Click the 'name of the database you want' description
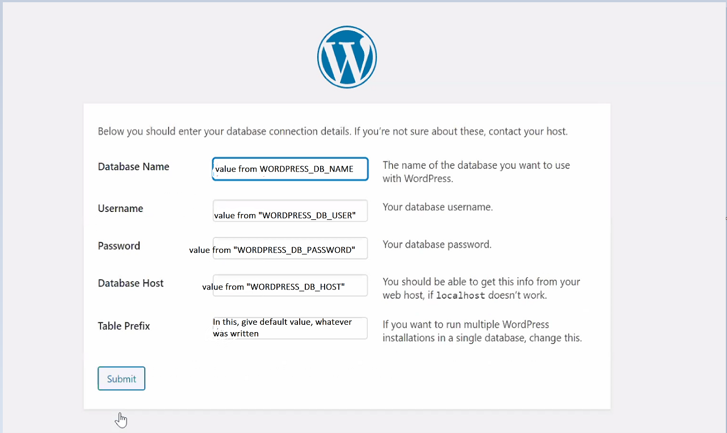This screenshot has width=727, height=433. click(476, 172)
